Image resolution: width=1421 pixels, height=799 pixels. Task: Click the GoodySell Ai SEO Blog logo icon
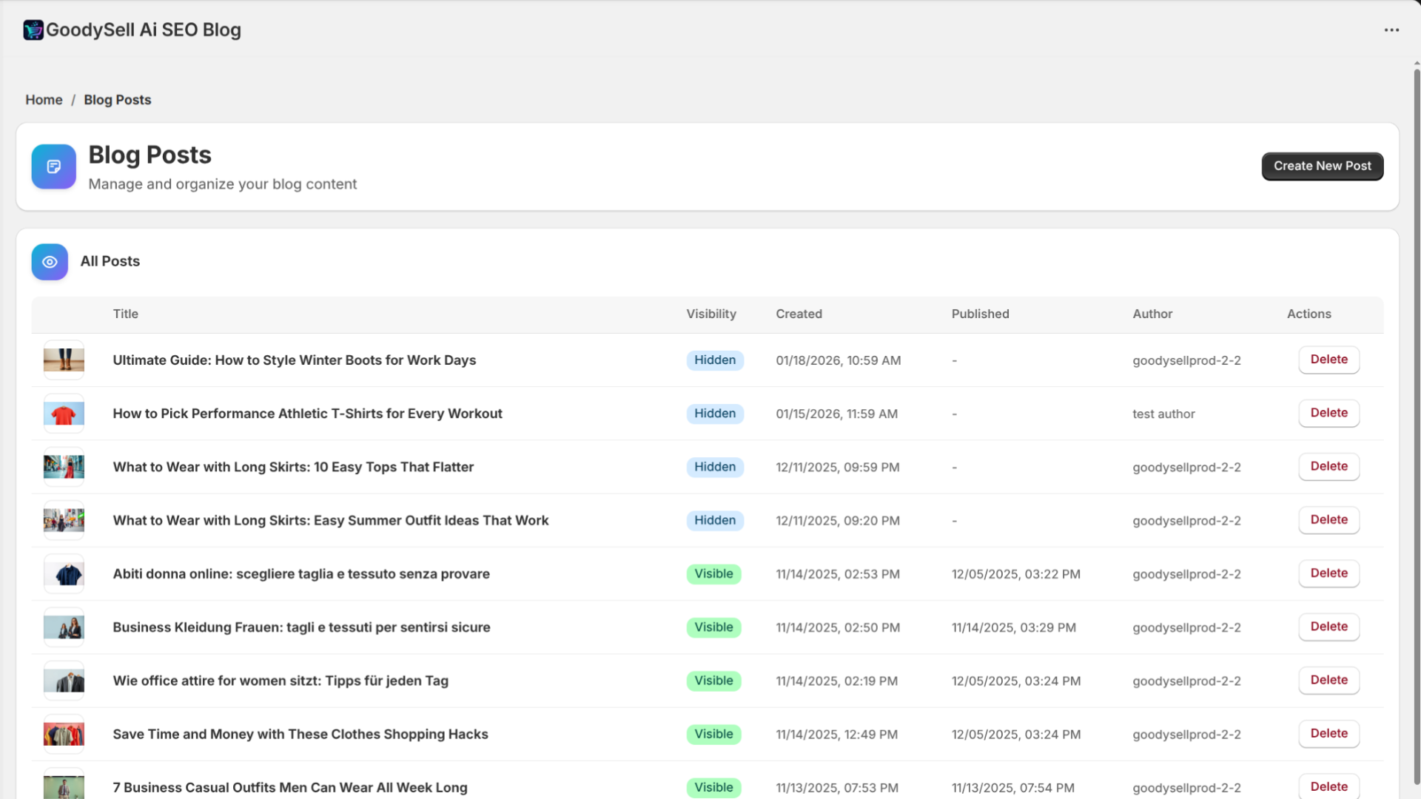coord(33,30)
